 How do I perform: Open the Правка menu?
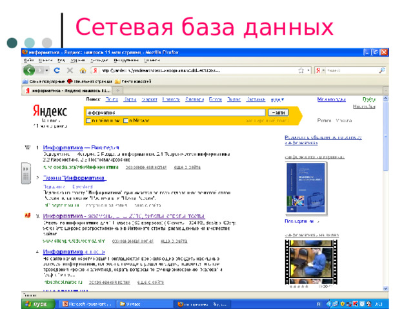(x=45, y=60)
